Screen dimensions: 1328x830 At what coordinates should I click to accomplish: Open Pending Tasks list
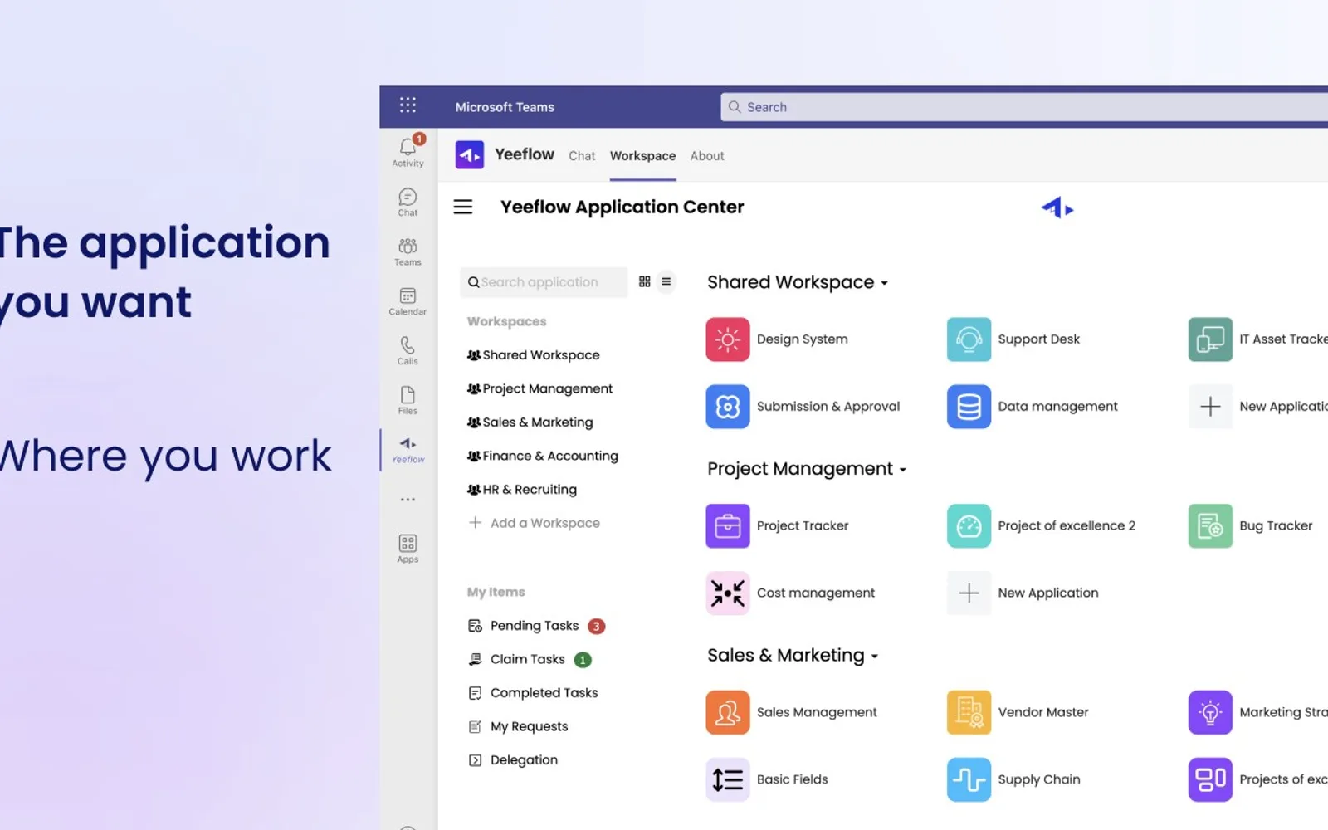[536, 627]
